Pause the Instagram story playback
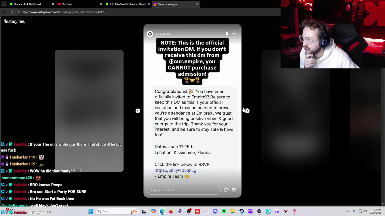385x216 pixels. (x=227, y=34)
